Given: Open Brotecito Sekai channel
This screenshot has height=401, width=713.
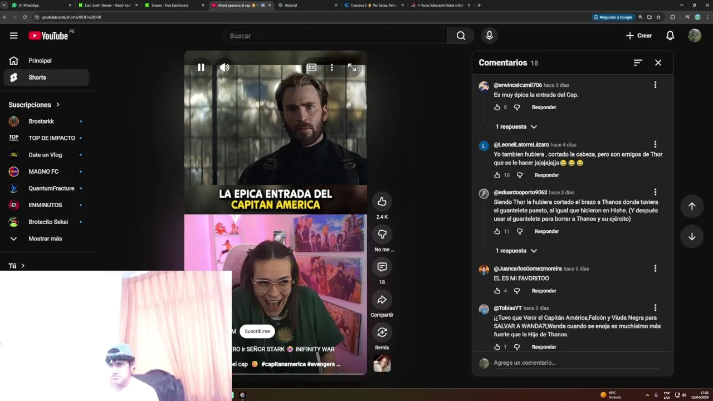Looking at the screenshot, I should tap(47, 222).
